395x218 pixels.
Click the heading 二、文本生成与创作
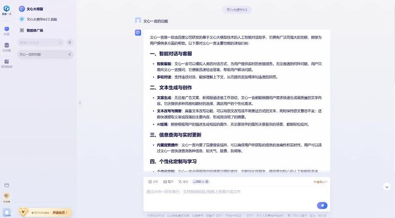click(171, 88)
